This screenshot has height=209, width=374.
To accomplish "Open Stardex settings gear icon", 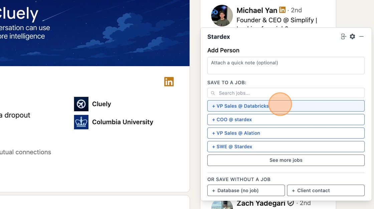I will point(352,37).
